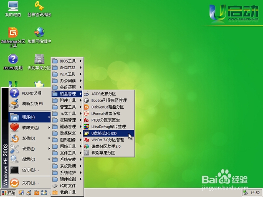Screen dimensions: 263x197
Task: Expand the 管理工具 folder
Action: [x=67, y=107]
